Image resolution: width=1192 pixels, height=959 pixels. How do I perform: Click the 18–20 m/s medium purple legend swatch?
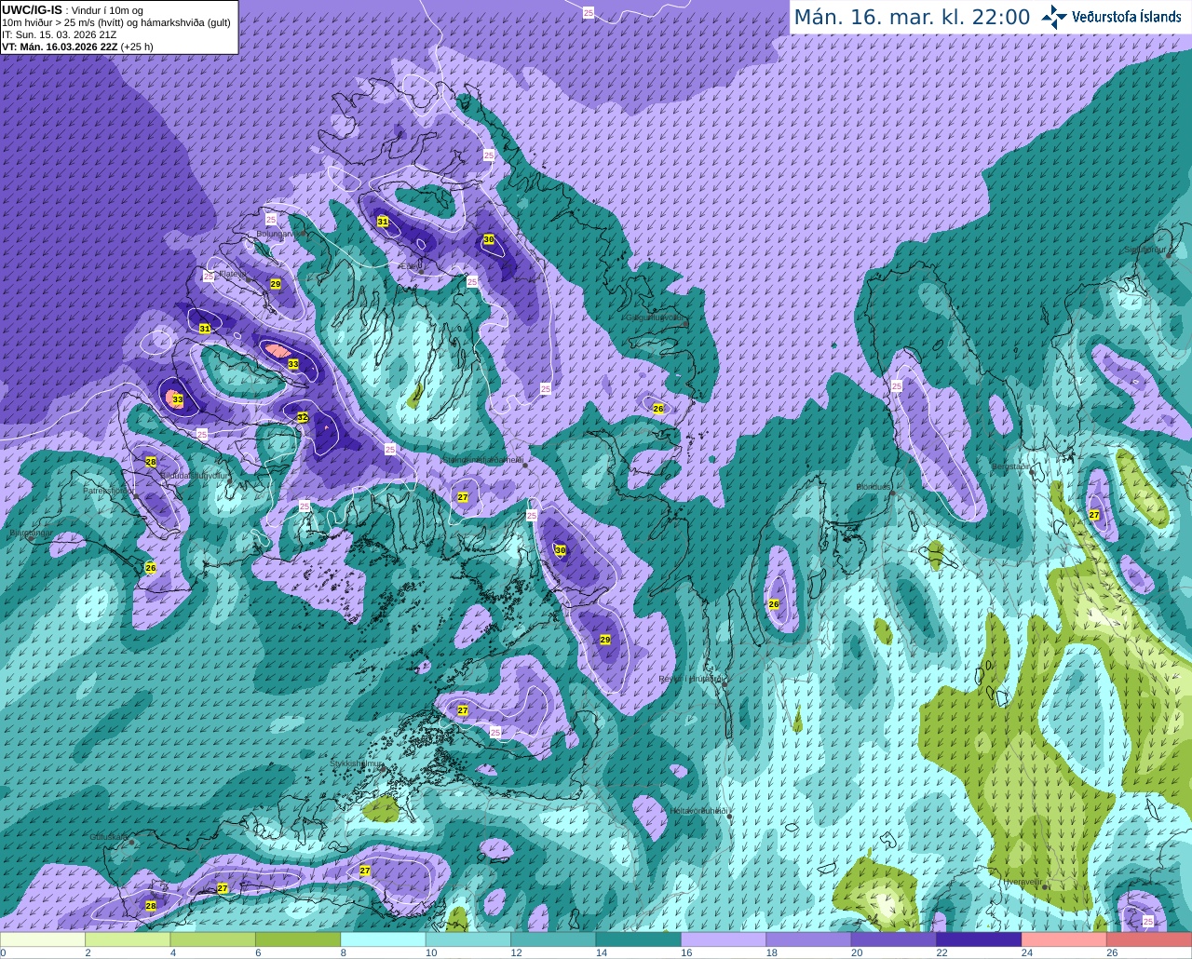click(808, 939)
